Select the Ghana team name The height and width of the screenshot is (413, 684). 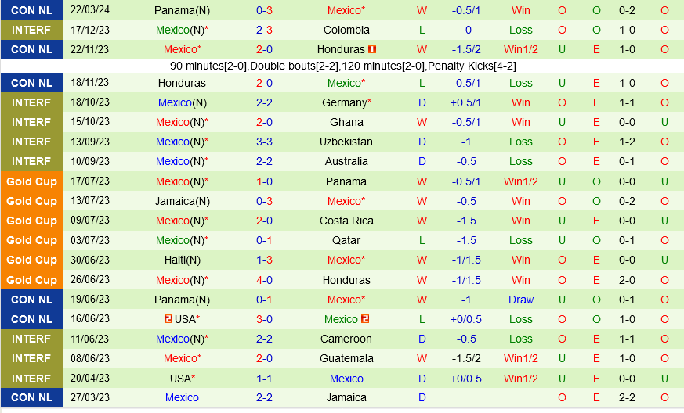(x=346, y=122)
